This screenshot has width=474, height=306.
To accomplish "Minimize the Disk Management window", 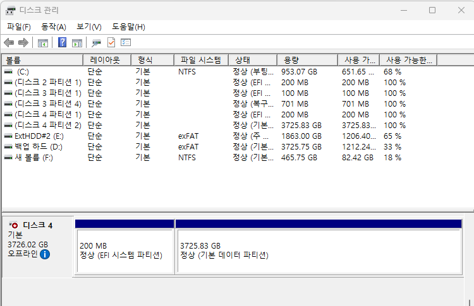I will [404, 10].
